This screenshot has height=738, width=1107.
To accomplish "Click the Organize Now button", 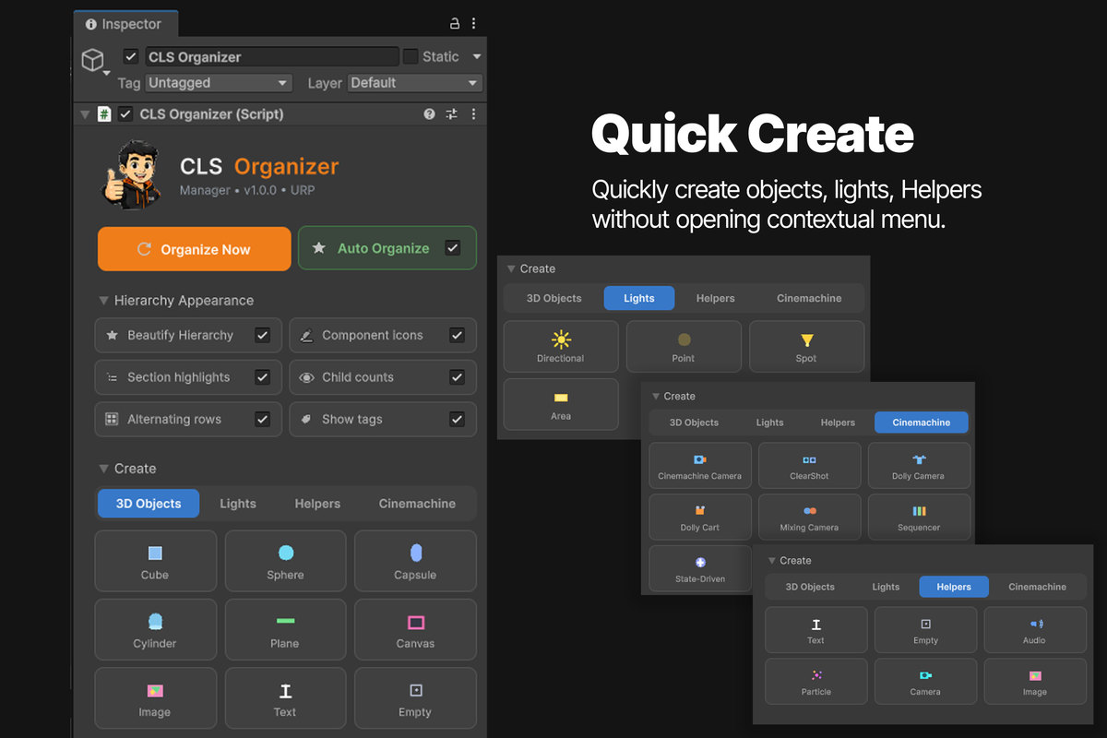I will point(194,249).
